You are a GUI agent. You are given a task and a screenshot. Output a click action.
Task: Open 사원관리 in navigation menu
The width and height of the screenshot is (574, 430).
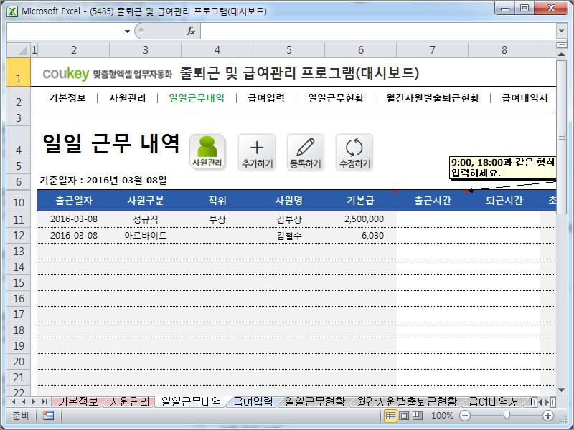tap(128, 98)
